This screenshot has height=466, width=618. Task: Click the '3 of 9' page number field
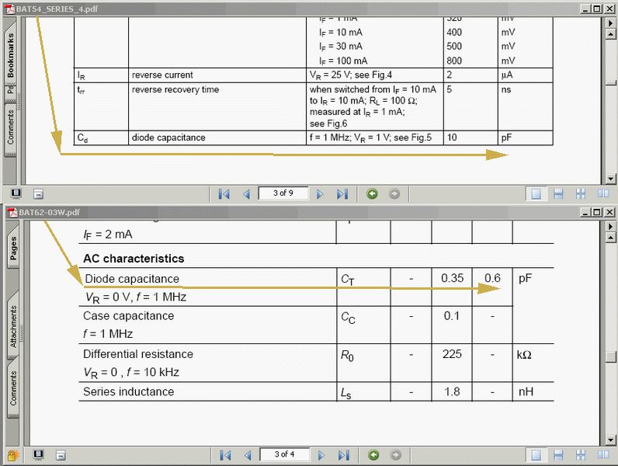coord(283,193)
